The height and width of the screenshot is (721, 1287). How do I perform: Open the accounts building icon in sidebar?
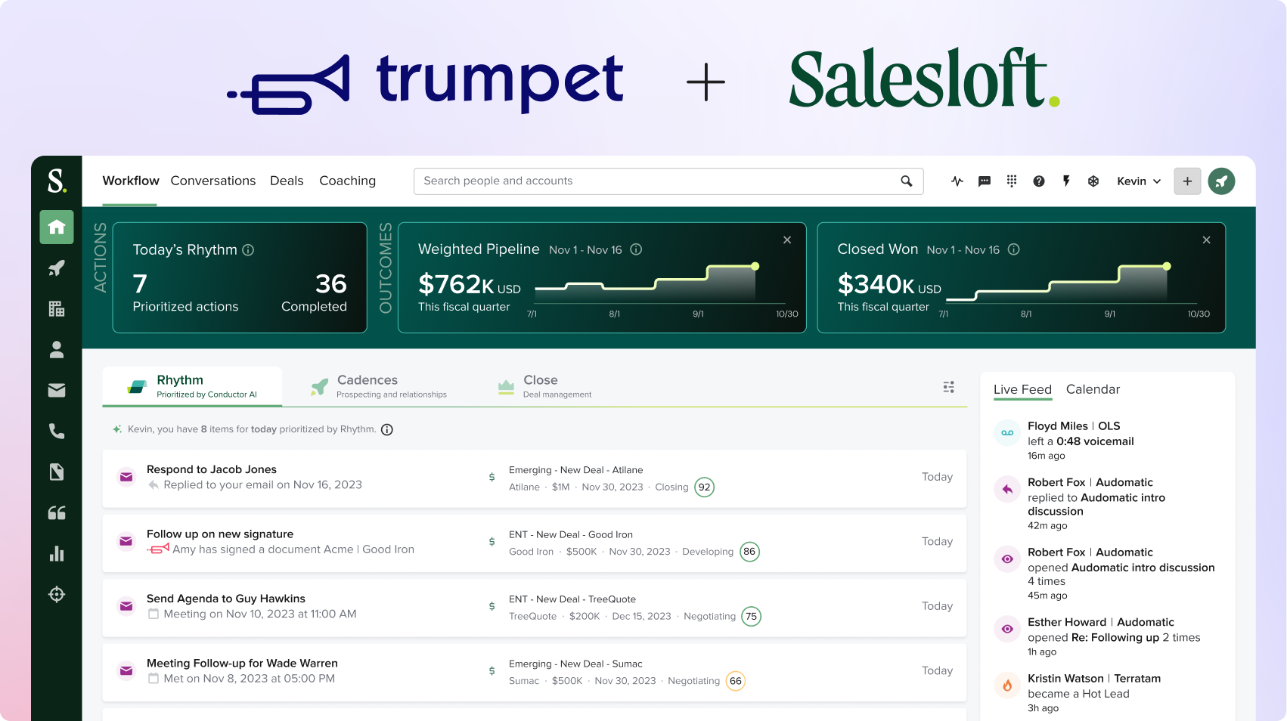pyautogui.click(x=57, y=308)
